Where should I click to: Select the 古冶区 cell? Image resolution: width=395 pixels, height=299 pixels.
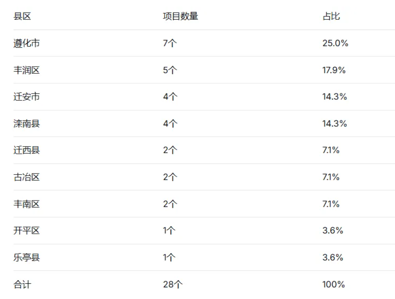coord(27,177)
